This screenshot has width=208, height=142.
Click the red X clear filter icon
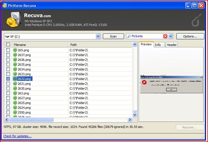[x=165, y=36]
